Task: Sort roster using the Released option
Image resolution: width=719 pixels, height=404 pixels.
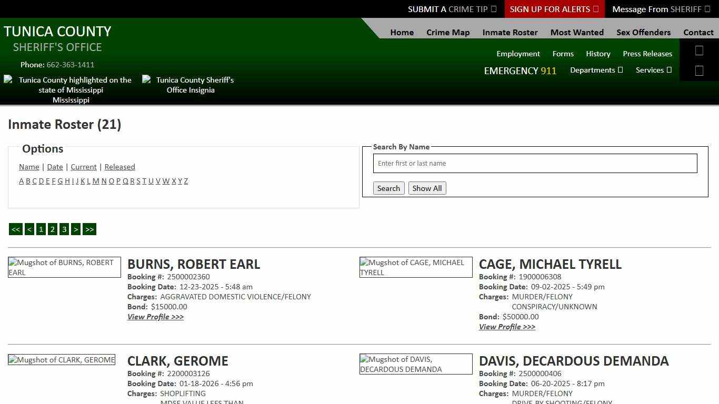Action: (119, 167)
